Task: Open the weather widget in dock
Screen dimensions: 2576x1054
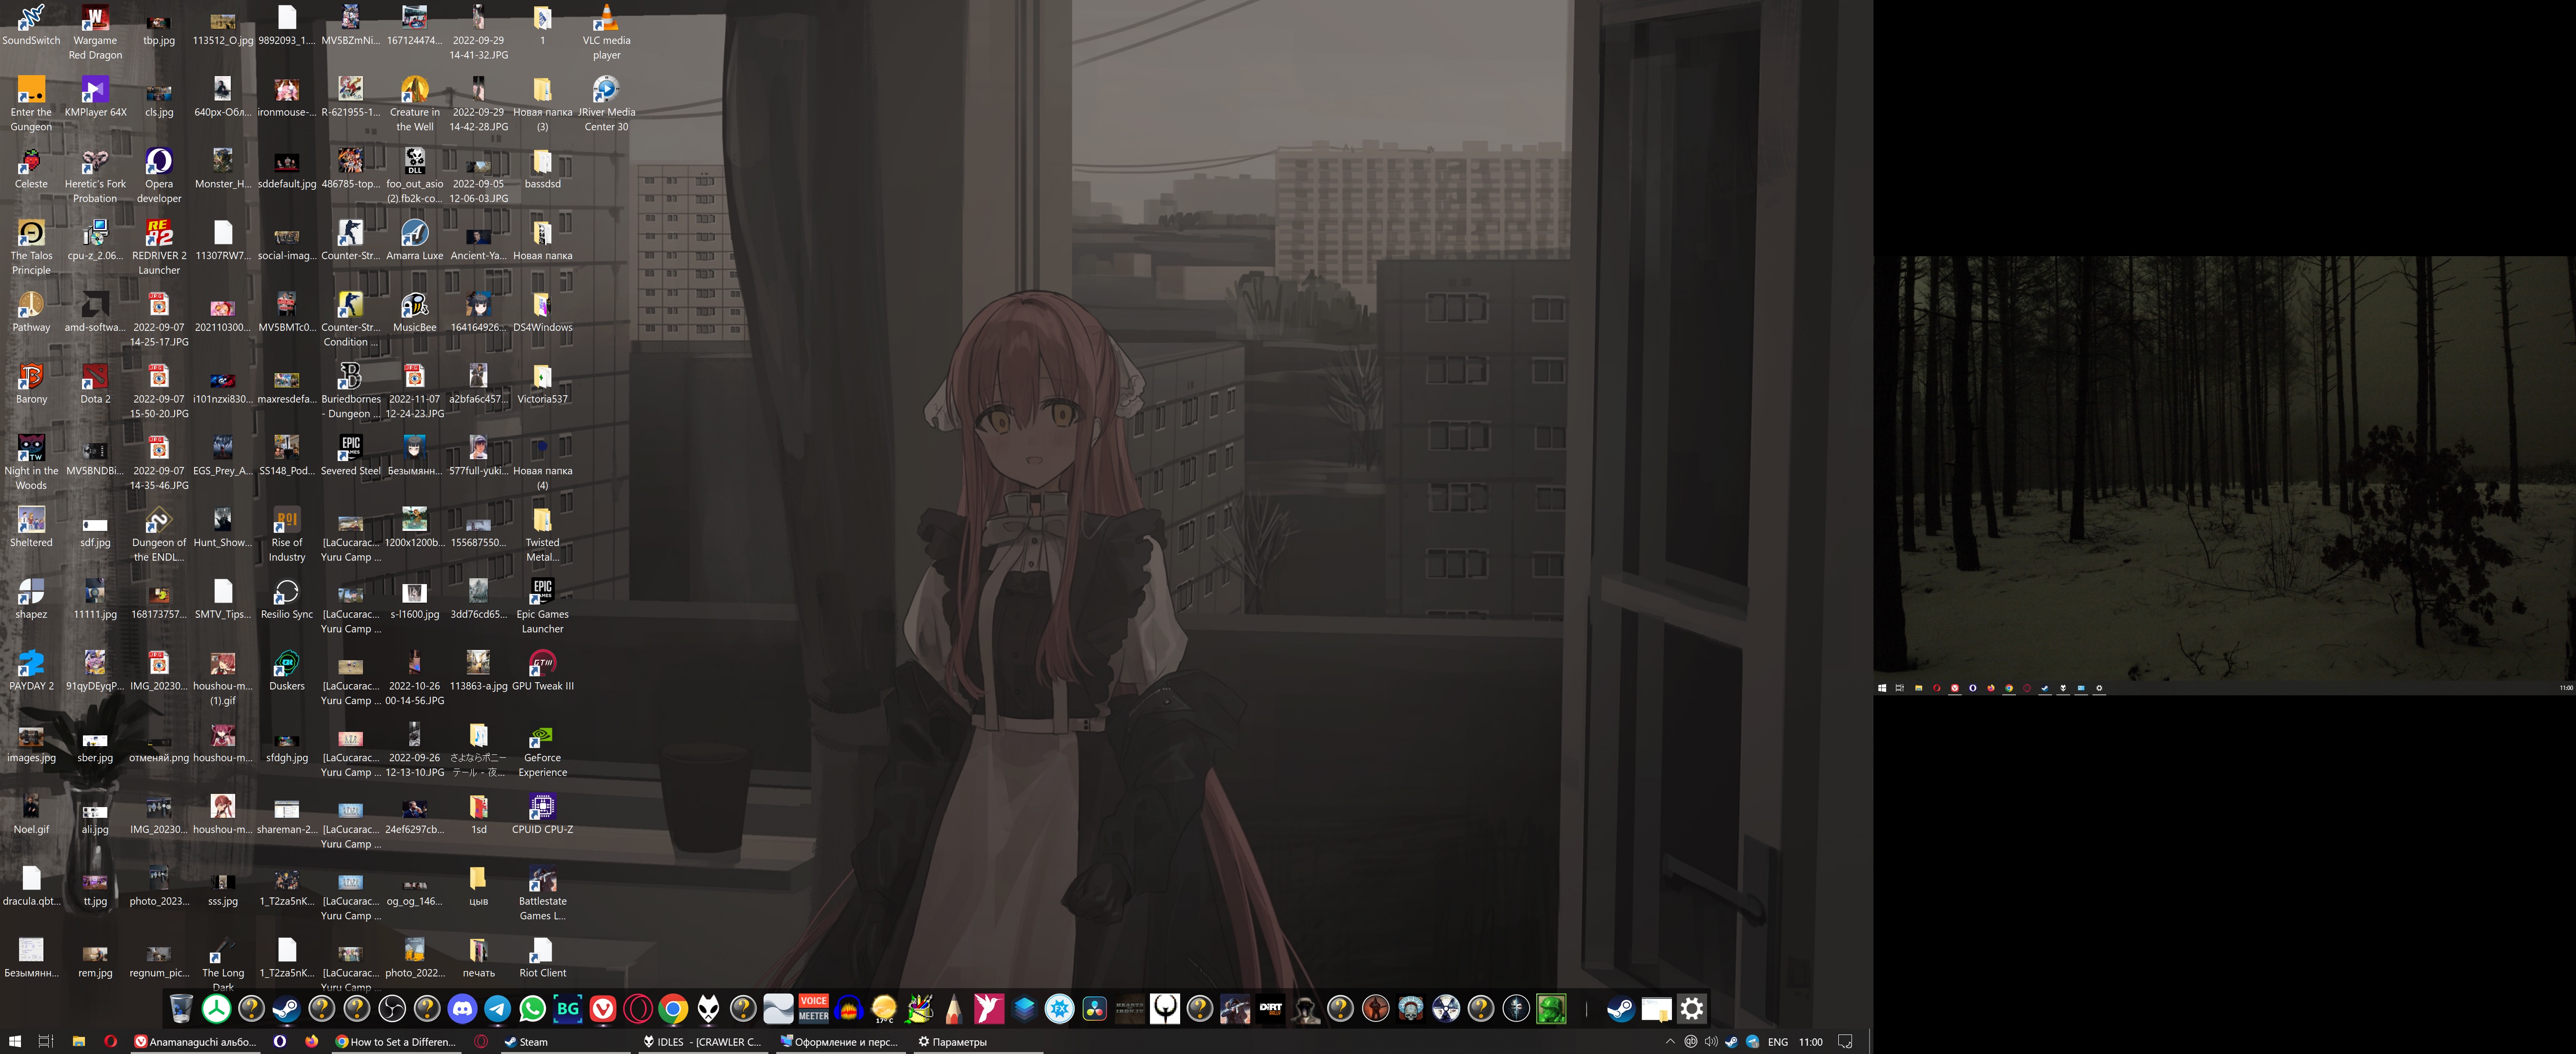Action: [884, 1009]
